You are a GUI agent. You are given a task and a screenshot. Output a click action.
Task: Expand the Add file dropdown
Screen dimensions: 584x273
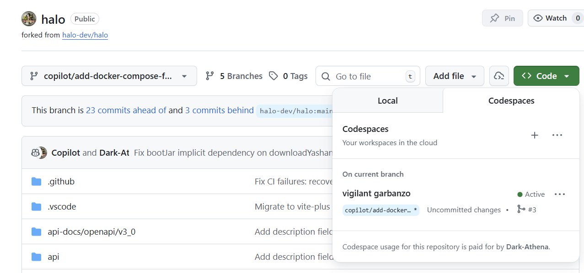pyautogui.click(x=455, y=76)
